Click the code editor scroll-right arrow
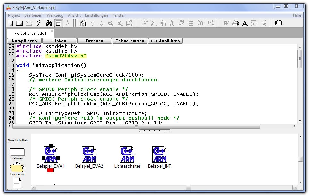The image size is (309, 196). coord(294,126)
